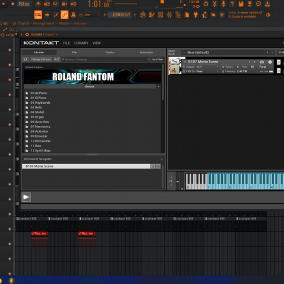This screenshot has width=284, height=284.
Task: Open the tempo tapper icon
Action: pos(204,15)
